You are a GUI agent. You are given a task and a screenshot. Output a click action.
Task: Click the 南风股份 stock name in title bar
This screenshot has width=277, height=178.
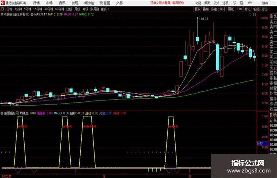click(178, 3)
